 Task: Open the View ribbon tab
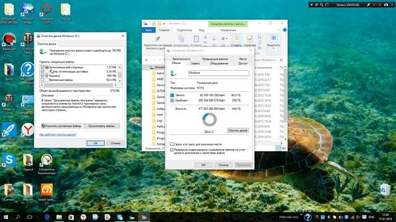click(x=202, y=30)
